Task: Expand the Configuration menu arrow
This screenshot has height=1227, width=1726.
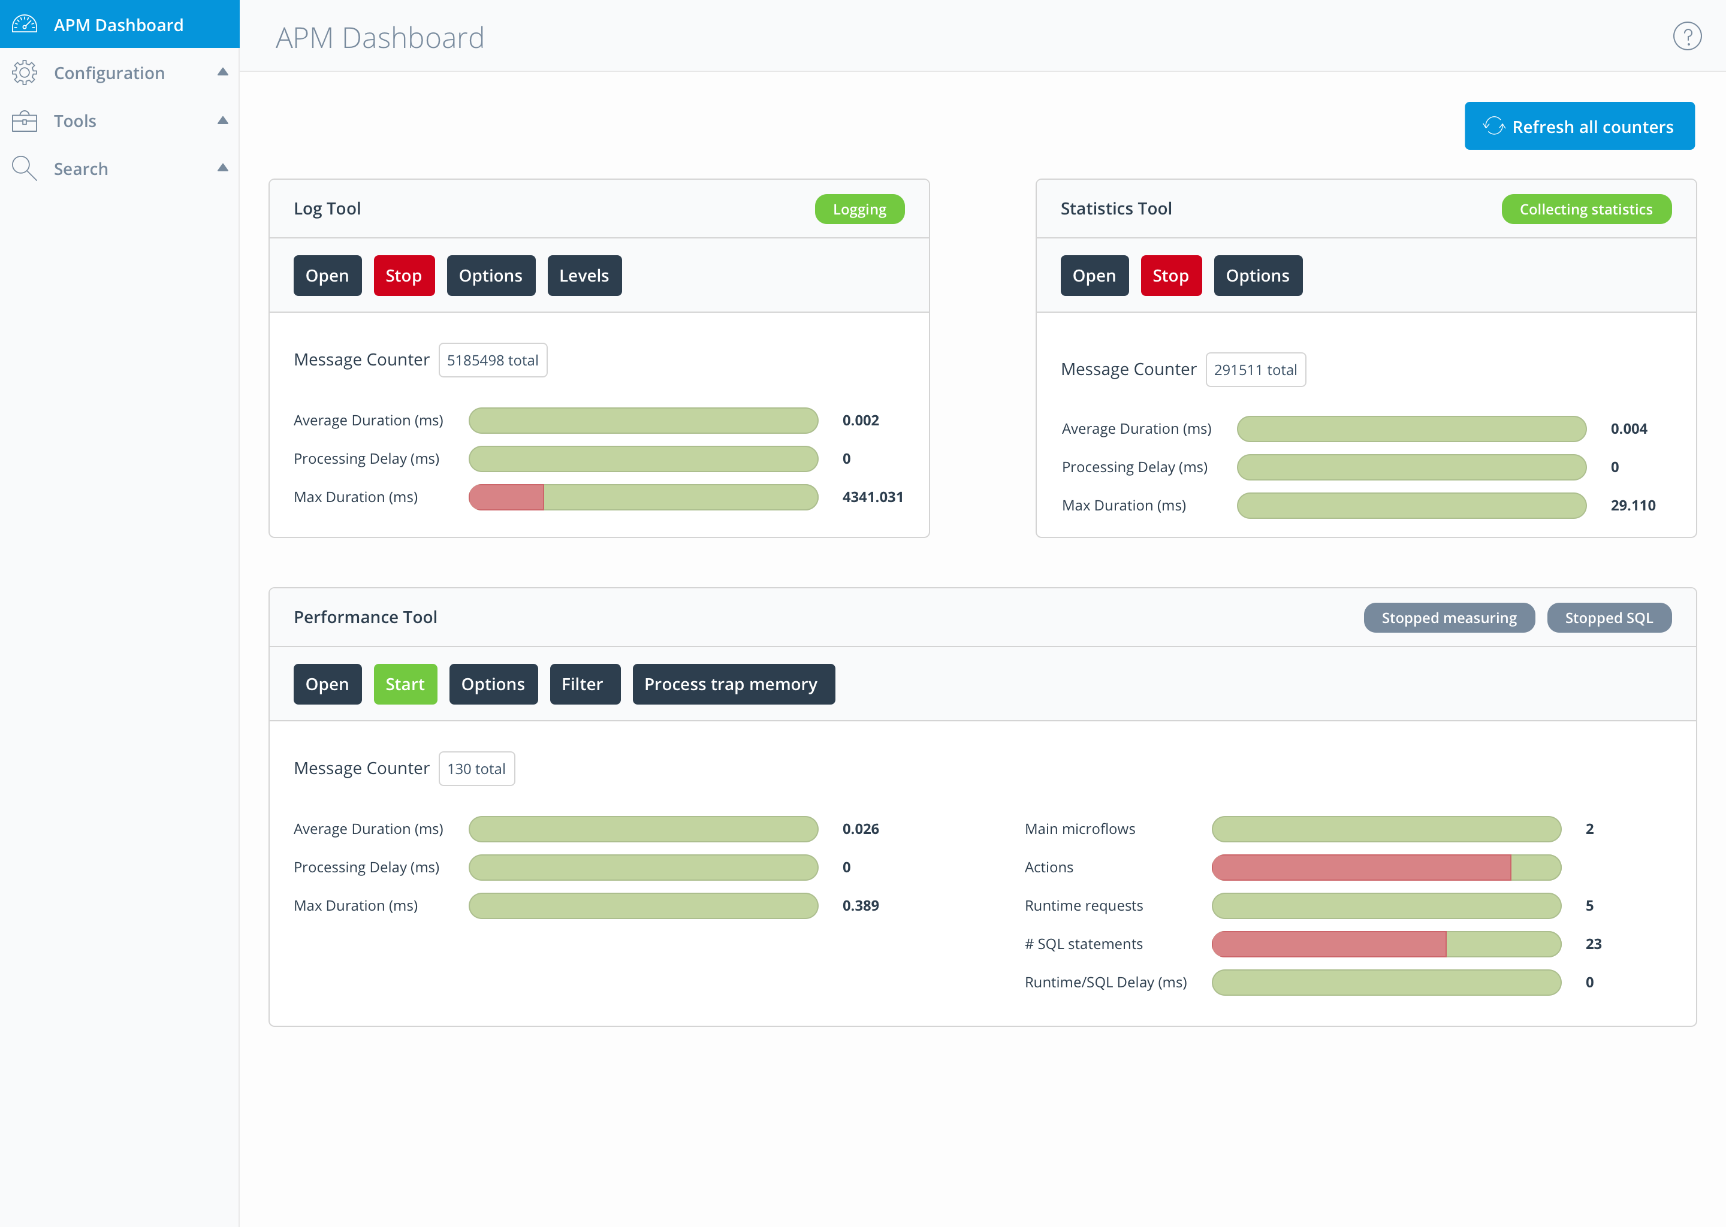Action: [x=222, y=72]
